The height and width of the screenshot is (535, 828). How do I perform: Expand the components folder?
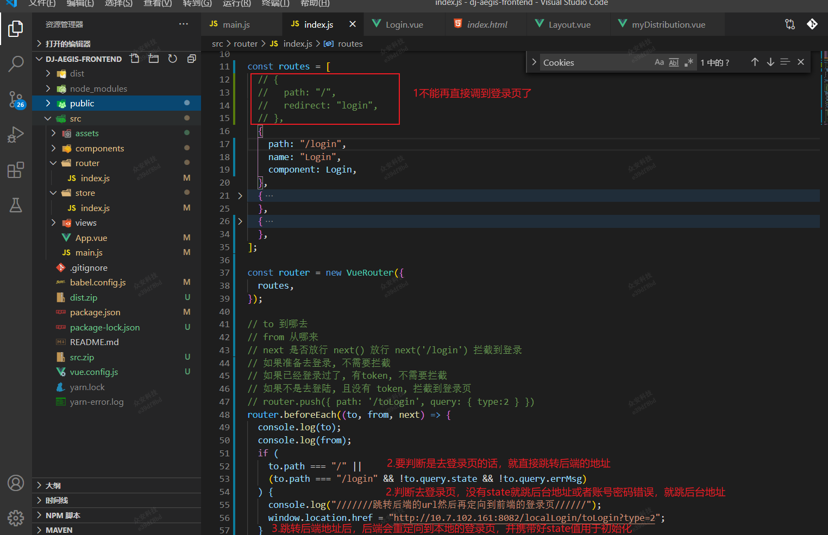53,148
